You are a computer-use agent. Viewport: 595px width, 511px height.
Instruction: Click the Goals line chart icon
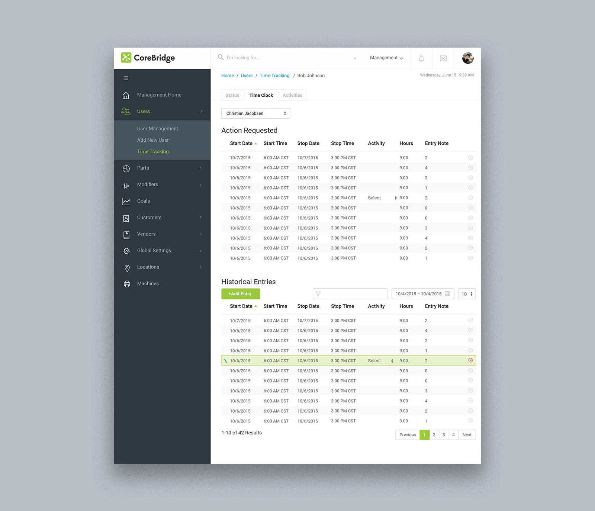click(x=126, y=202)
